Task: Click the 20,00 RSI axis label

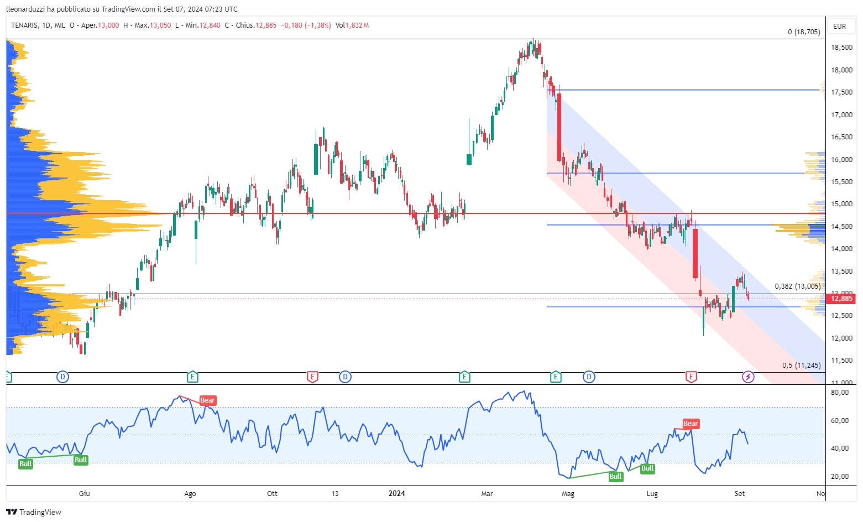Action: 840,477
